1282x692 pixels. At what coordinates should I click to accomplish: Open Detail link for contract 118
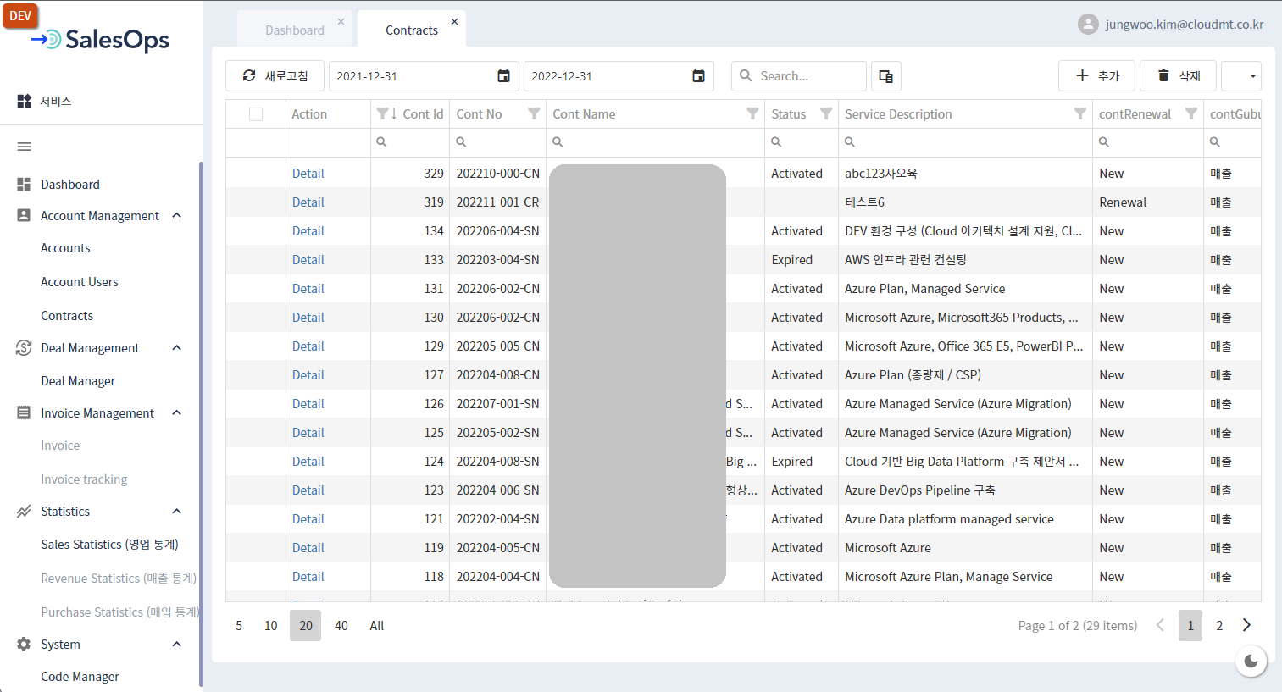[x=308, y=577]
